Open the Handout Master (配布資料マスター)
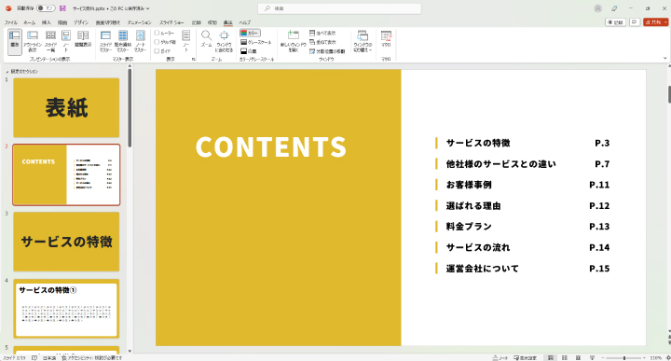 click(x=123, y=42)
